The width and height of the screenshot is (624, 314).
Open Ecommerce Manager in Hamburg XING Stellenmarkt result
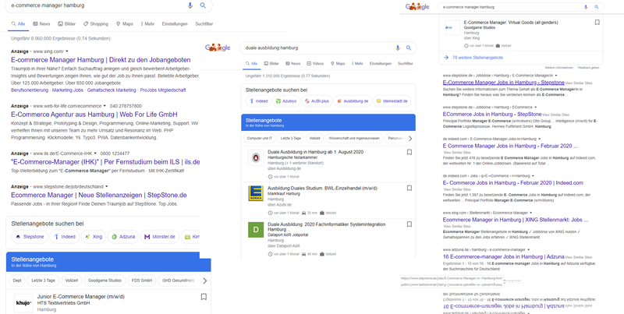(516, 220)
